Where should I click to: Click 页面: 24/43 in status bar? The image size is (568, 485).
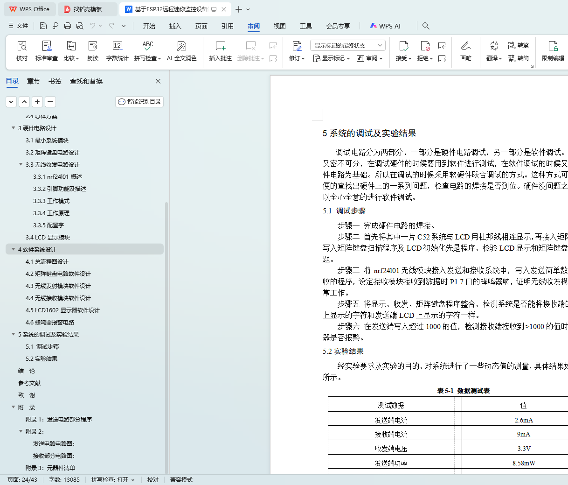pos(22,480)
